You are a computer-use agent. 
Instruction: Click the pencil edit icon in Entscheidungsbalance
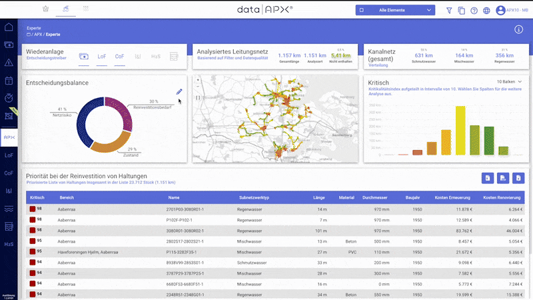click(x=179, y=91)
